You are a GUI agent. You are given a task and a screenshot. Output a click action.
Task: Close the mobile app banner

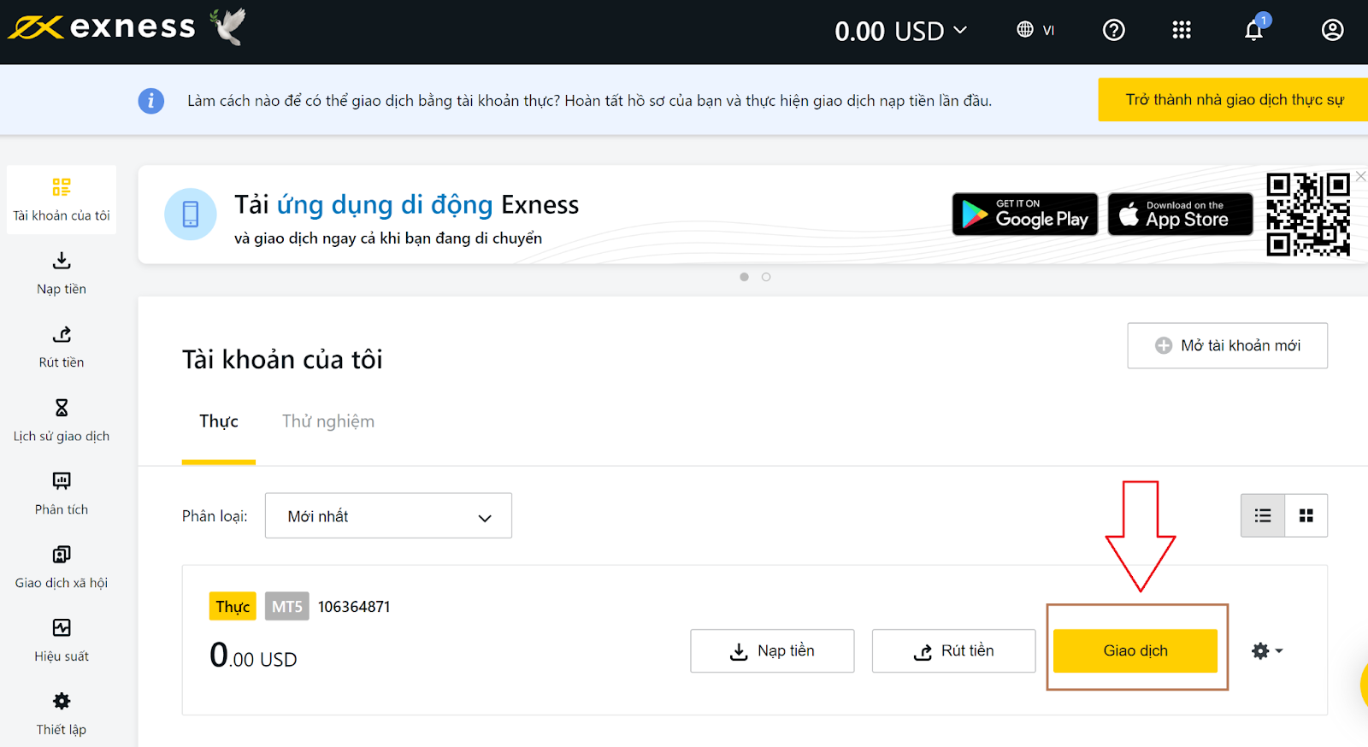(x=1360, y=176)
